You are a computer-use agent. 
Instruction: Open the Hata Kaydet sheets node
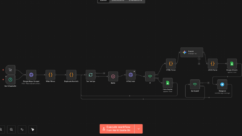pos(168,83)
